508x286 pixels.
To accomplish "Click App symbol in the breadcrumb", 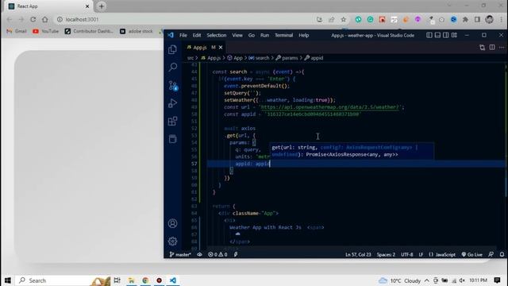I will click(x=235, y=58).
